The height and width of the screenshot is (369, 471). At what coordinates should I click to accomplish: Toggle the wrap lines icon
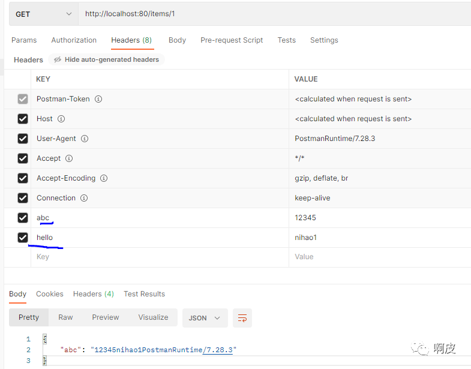242,318
